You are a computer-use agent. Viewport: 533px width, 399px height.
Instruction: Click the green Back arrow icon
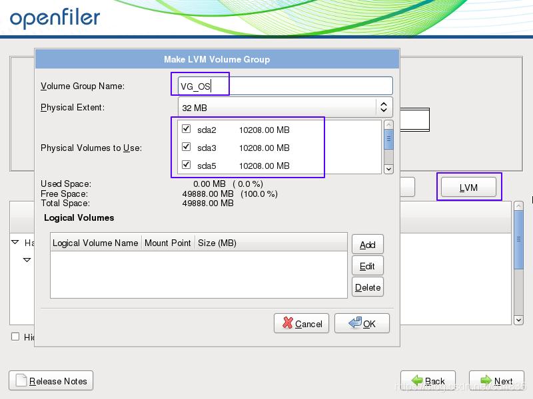coord(417,380)
